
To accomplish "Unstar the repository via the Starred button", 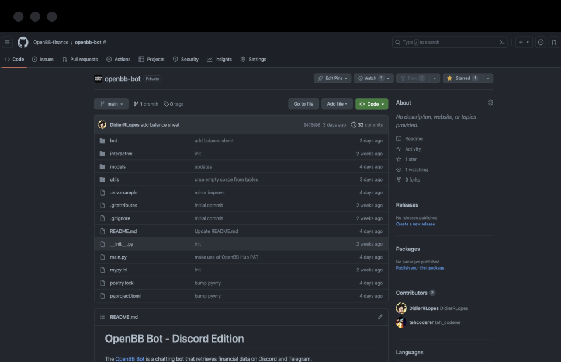I will pos(461,78).
